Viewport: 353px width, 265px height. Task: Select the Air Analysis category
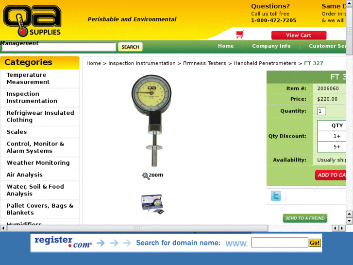point(40,175)
